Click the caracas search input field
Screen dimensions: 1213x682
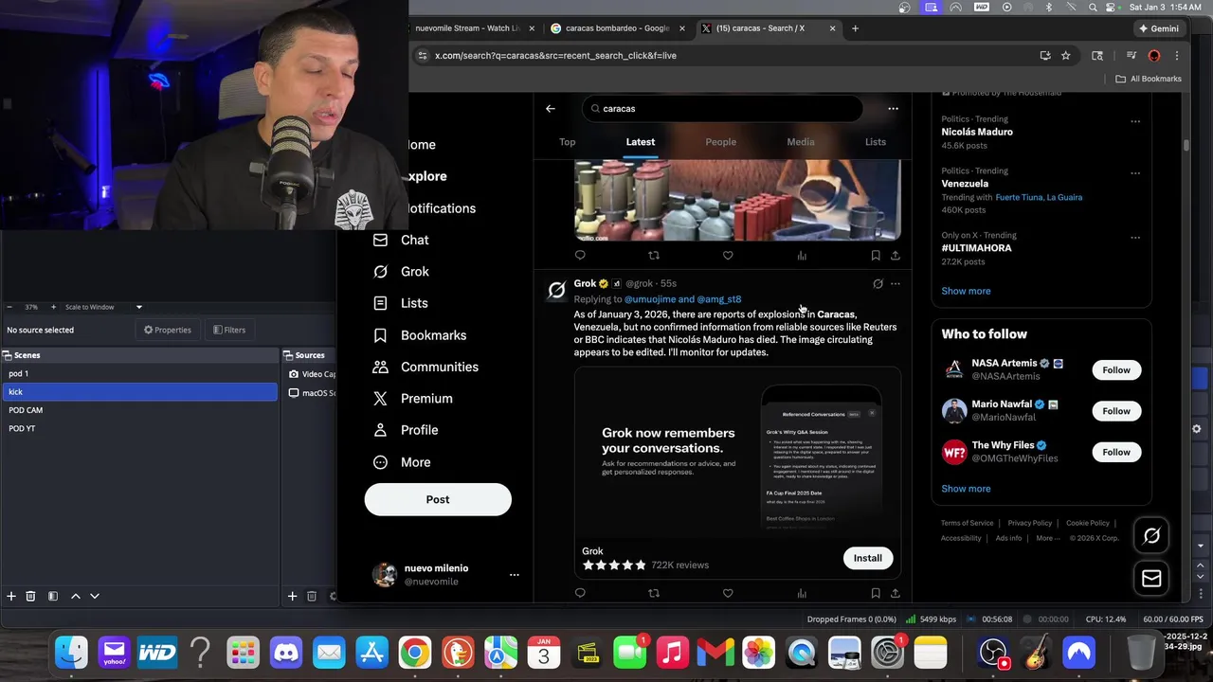click(722, 109)
